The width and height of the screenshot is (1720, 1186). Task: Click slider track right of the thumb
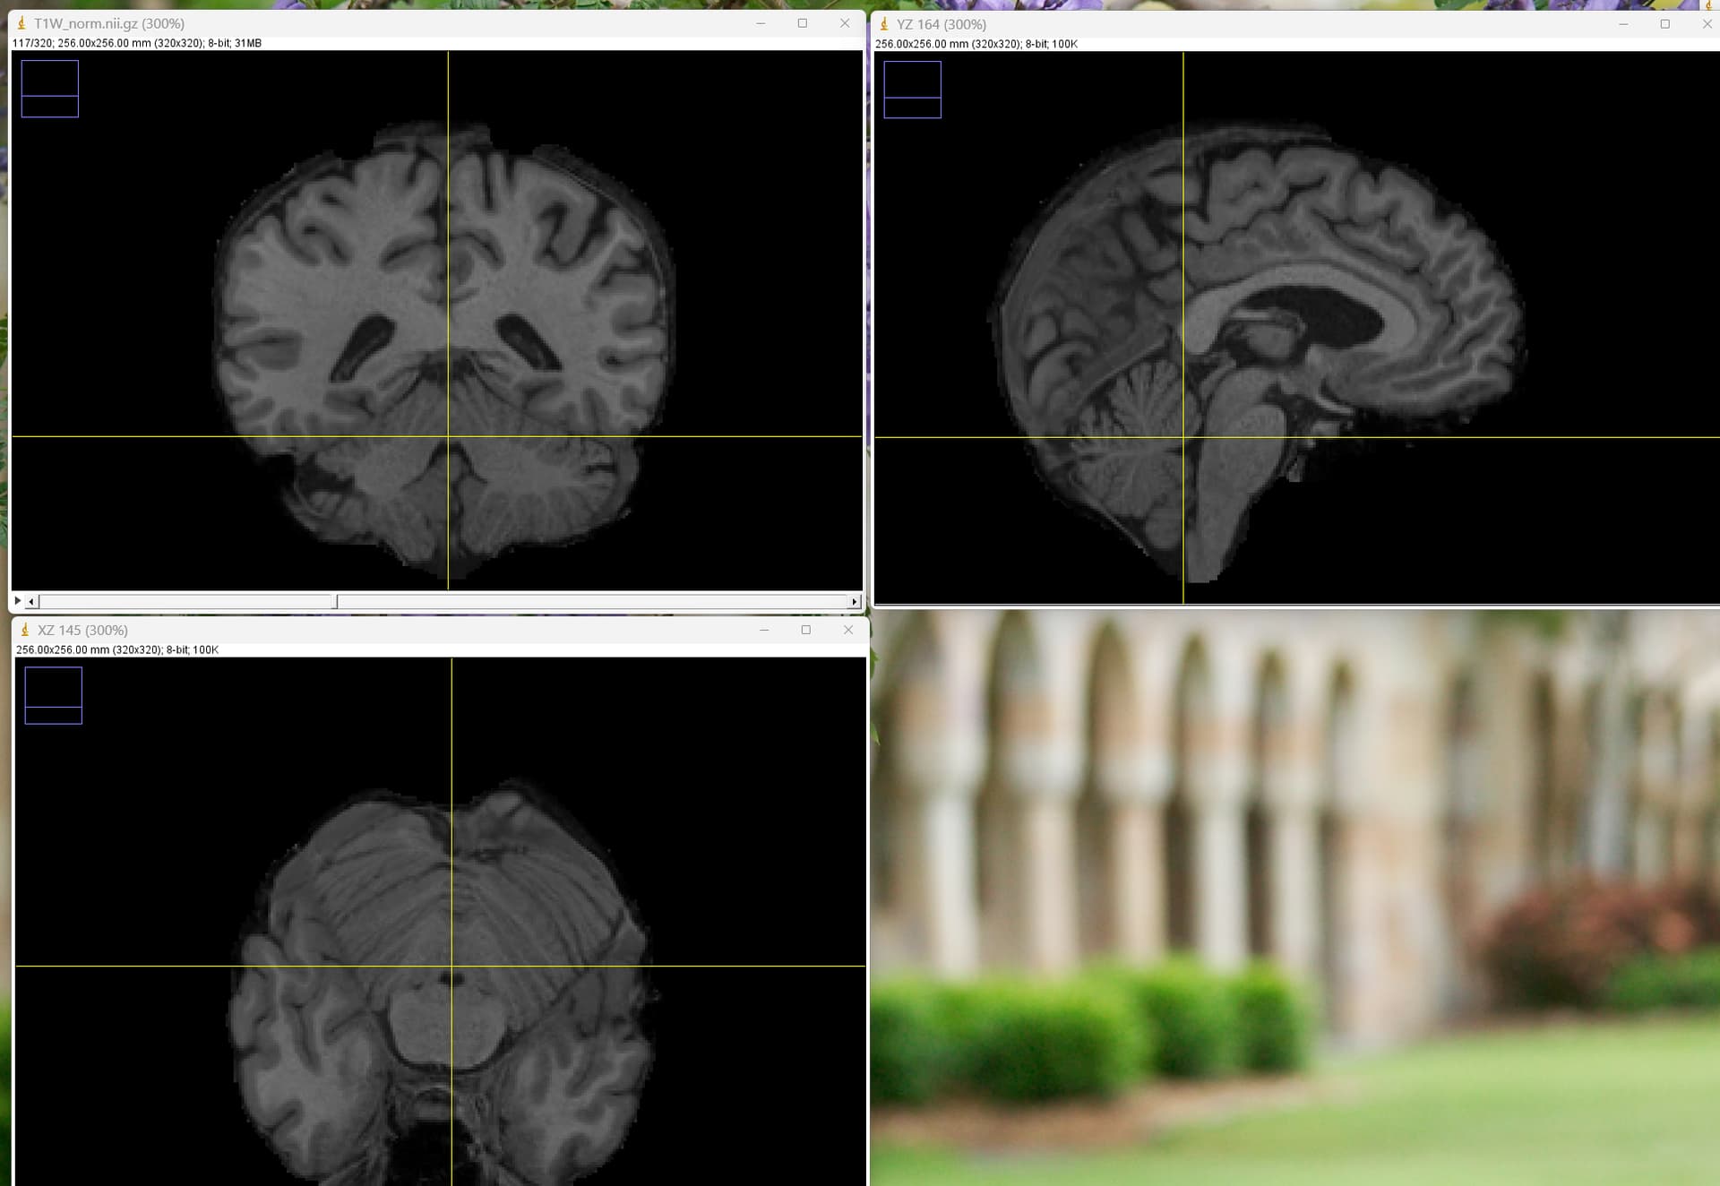591,602
